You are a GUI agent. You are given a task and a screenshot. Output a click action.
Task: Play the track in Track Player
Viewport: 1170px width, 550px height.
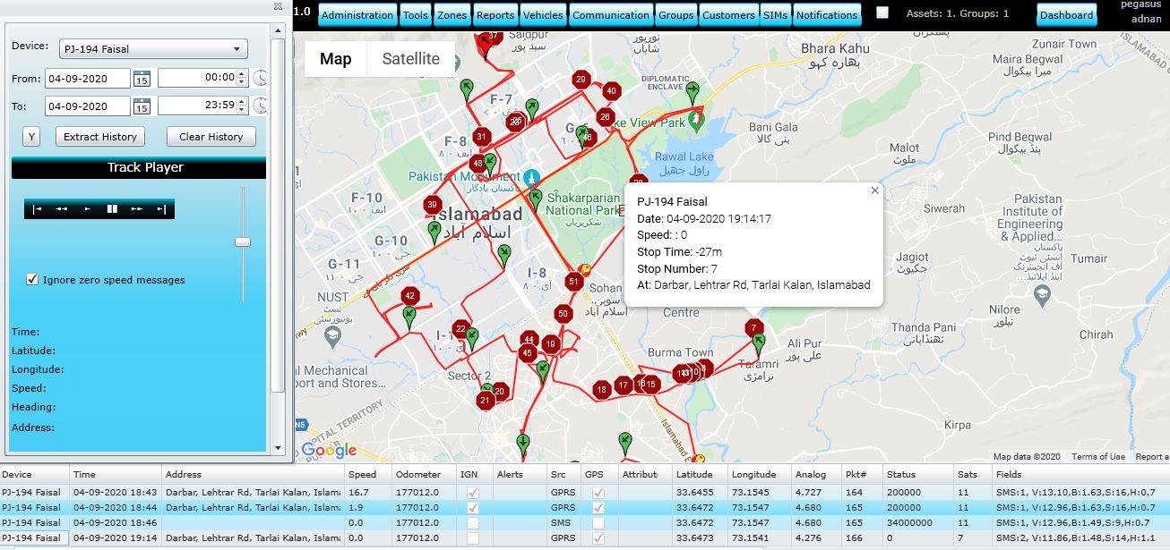click(87, 209)
